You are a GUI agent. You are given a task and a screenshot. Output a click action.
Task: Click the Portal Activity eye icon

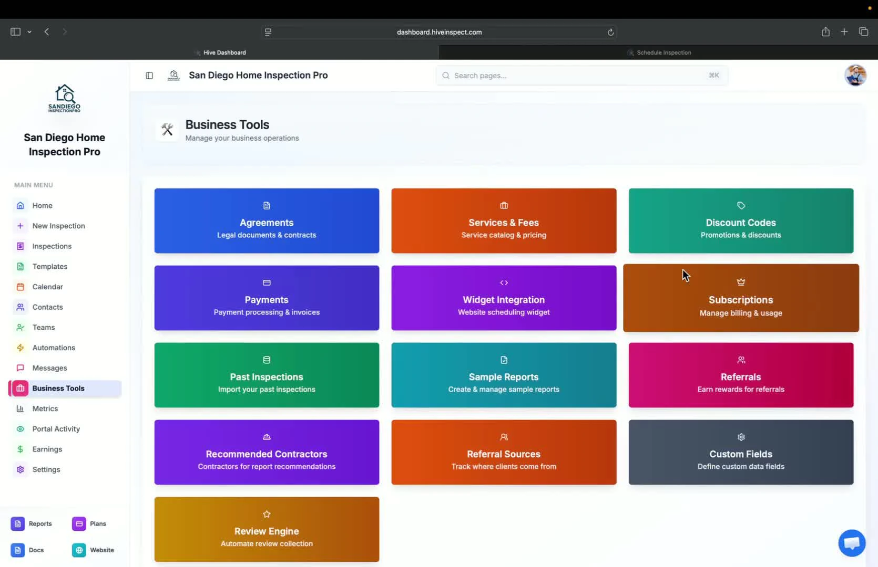[x=20, y=429]
